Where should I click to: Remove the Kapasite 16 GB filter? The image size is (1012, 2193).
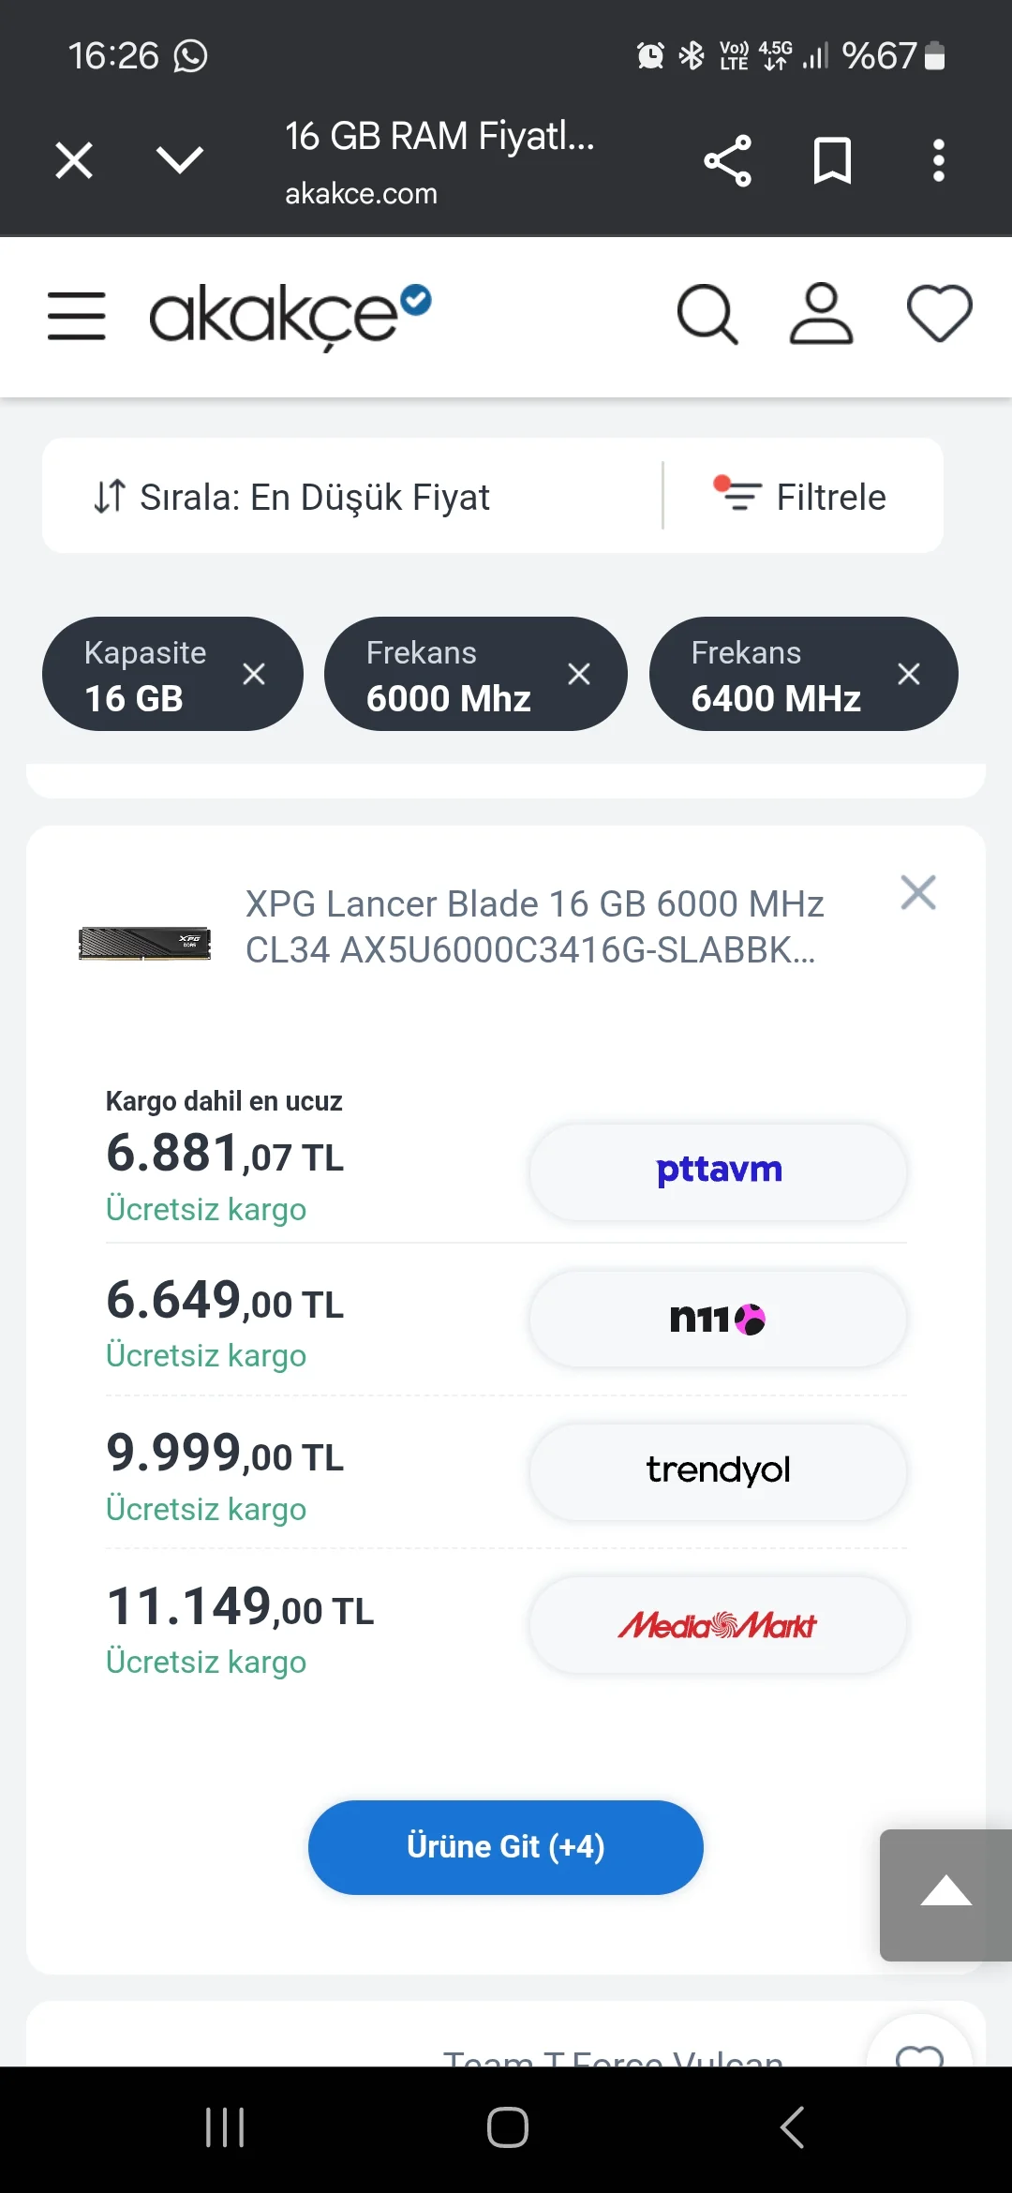pyautogui.click(x=254, y=674)
